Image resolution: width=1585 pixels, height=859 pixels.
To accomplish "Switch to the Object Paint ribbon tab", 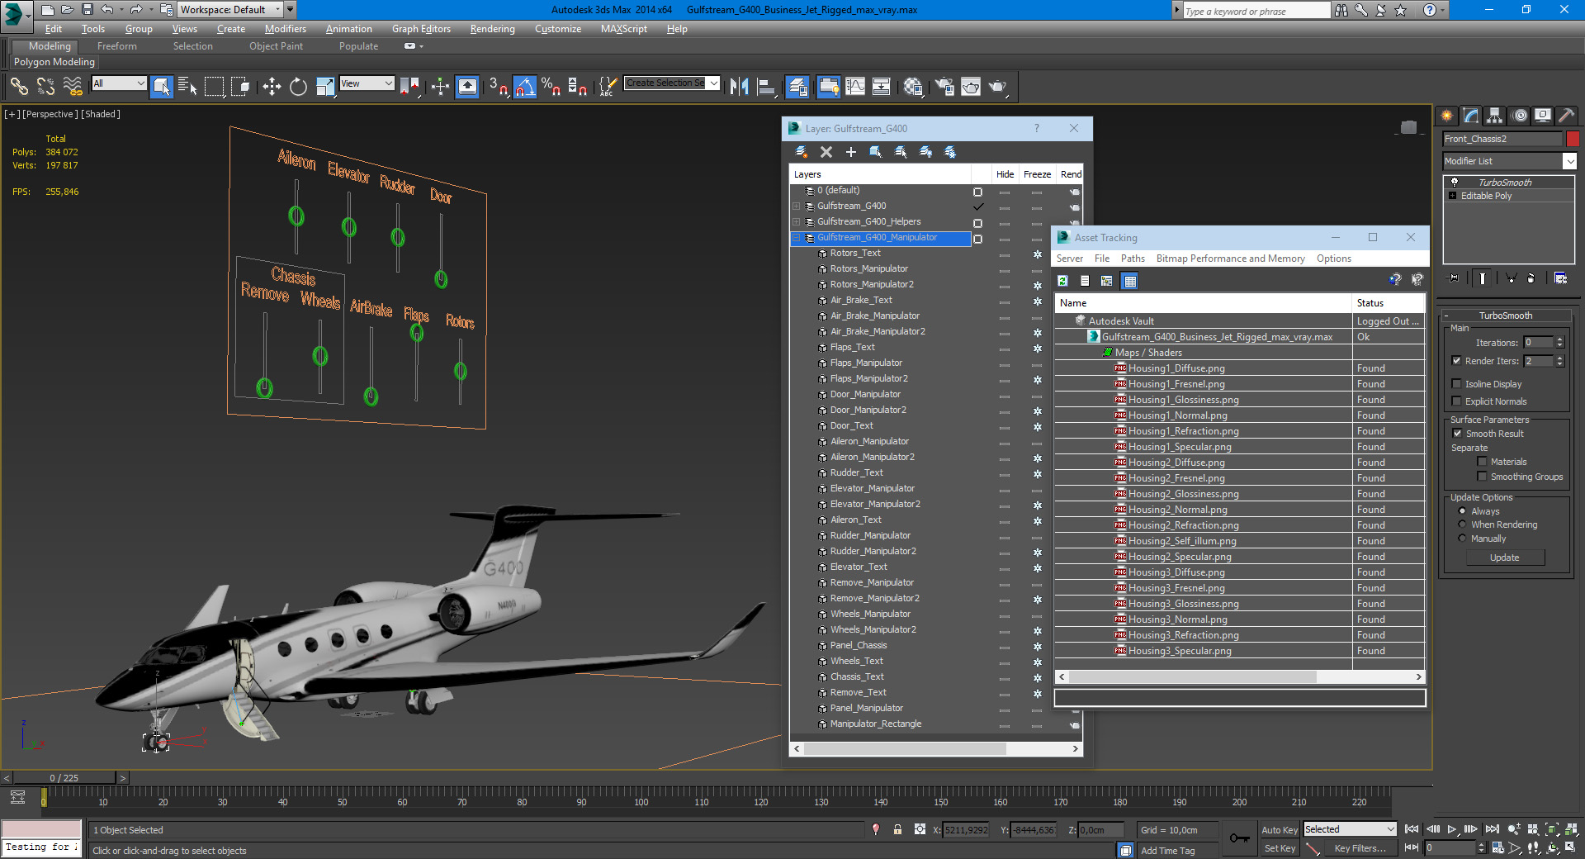I will tap(276, 46).
